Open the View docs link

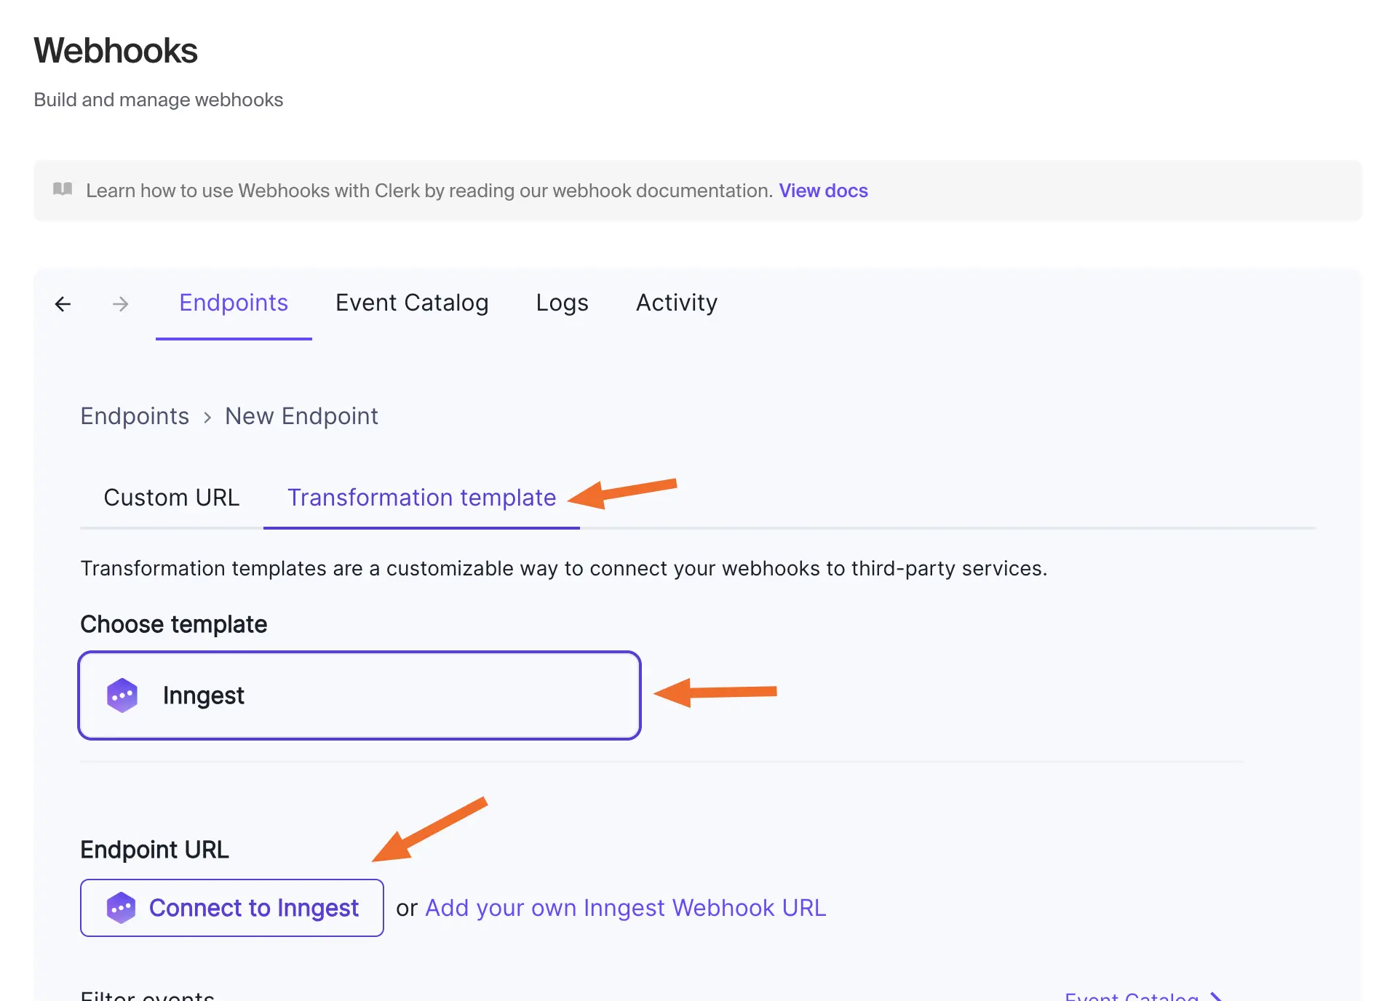[x=823, y=190]
